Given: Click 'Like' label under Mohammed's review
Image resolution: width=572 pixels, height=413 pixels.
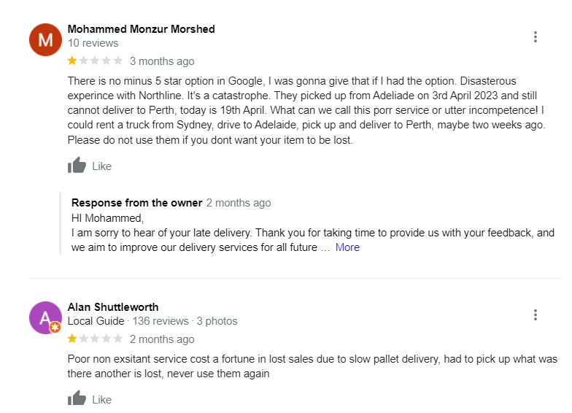Looking at the screenshot, I should point(102,166).
